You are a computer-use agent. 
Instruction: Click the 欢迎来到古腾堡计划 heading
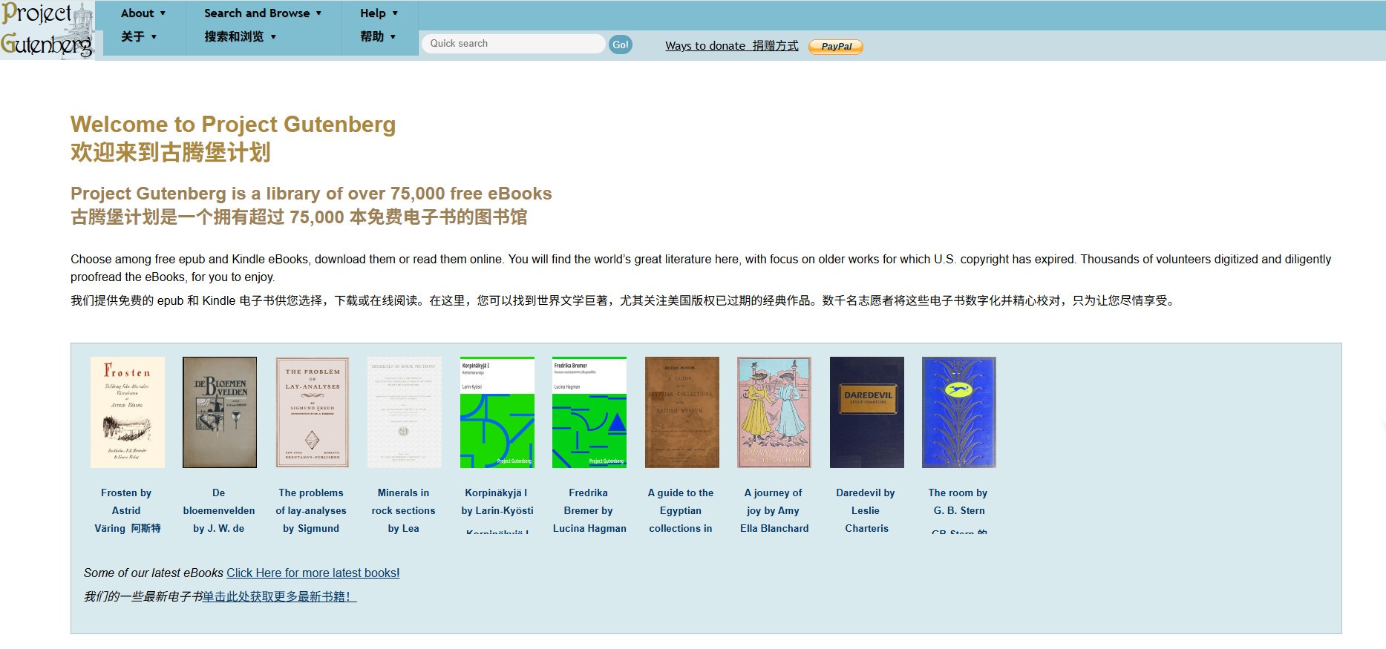pyautogui.click(x=171, y=152)
